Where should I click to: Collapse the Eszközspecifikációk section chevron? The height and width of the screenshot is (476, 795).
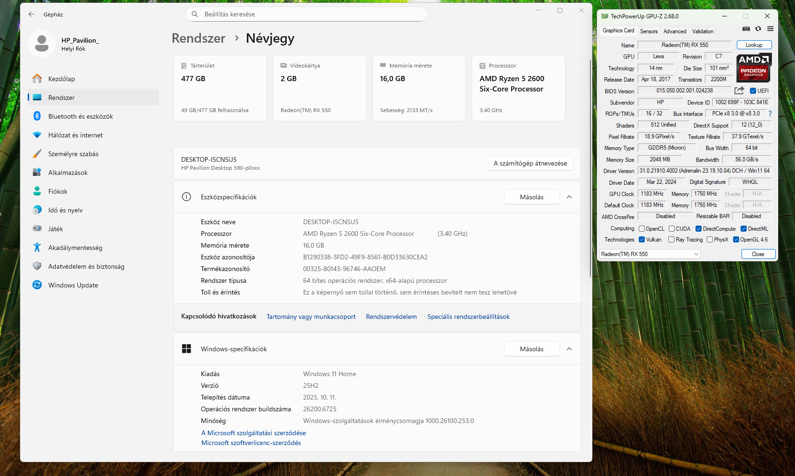point(569,197)
